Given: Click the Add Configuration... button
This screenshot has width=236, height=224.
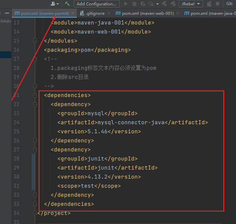Looking at the screenshot, I should click(x=97, y=4).
